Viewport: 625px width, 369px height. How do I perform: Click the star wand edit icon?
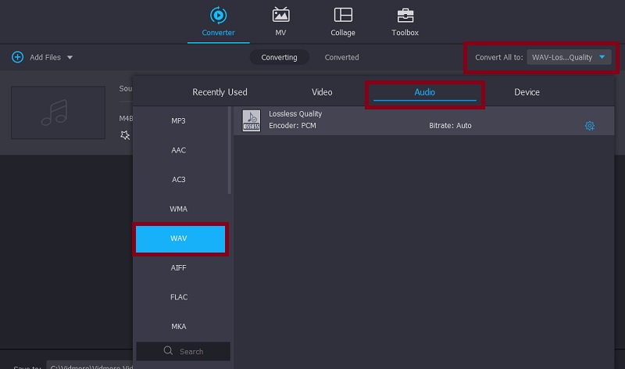click(x=125, y=135)
